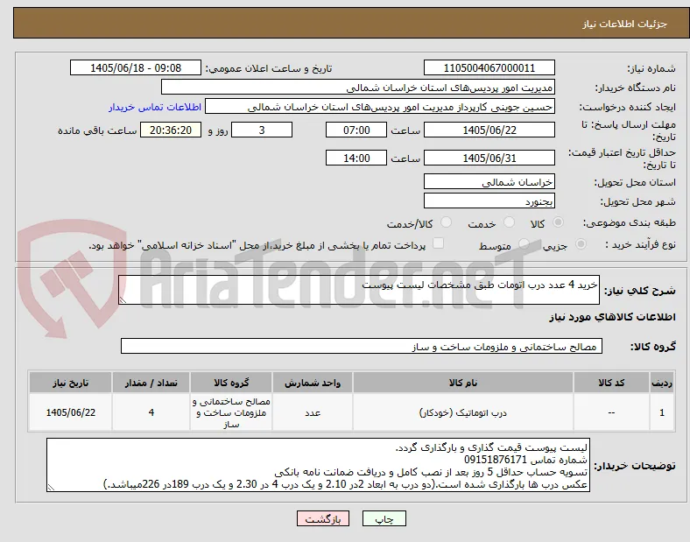
Task: Click row number 1 cell
Action: tap(662, 412)
